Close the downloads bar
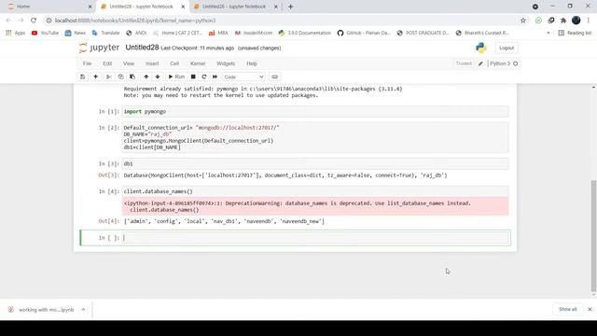This screenshot has height=336, width=597. click(x=590, y=309)
